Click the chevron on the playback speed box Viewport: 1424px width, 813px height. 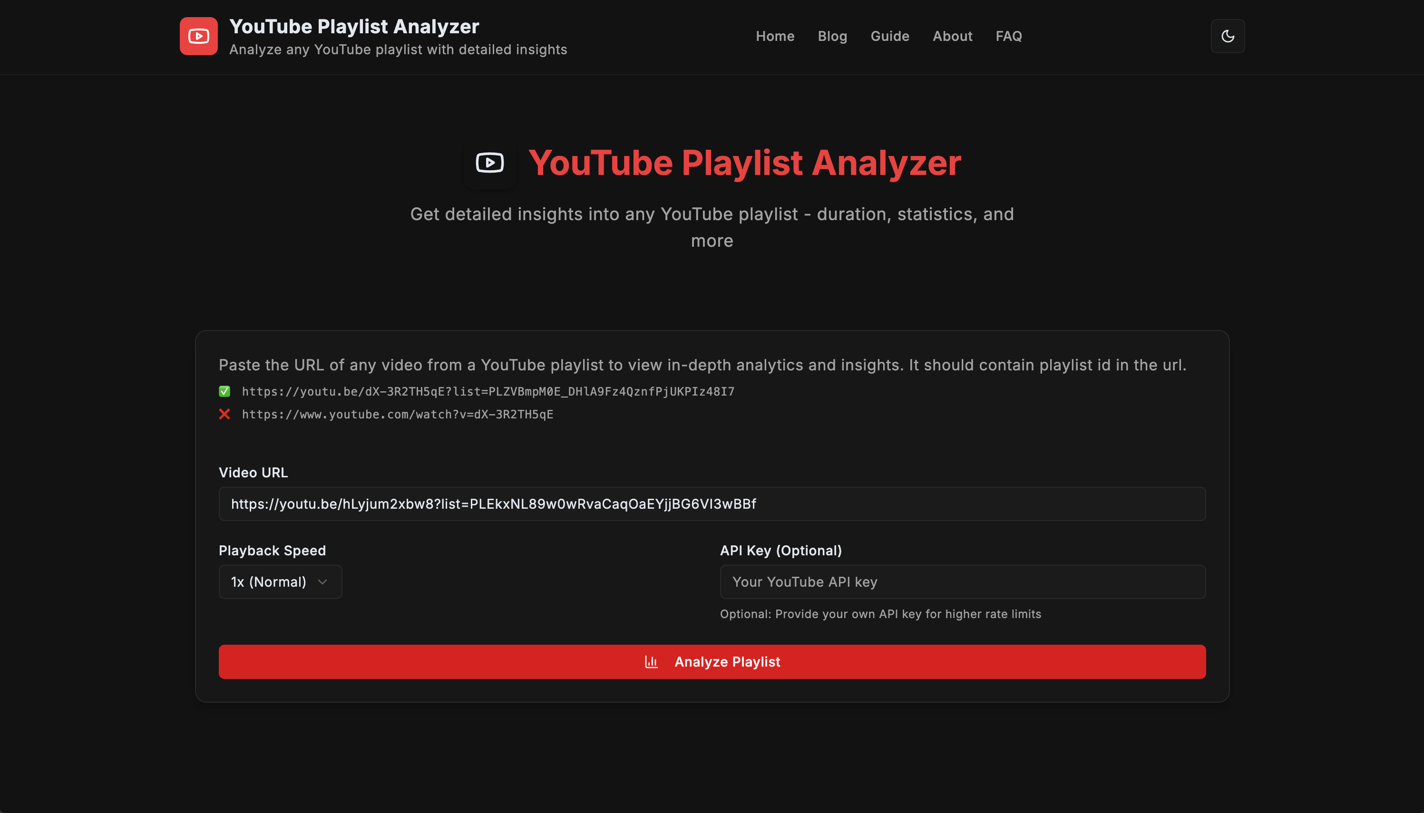pos(322,581)
